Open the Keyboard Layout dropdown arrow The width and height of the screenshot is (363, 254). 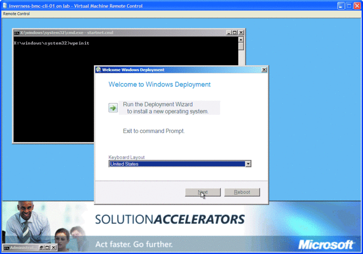(x=248, y=164)
